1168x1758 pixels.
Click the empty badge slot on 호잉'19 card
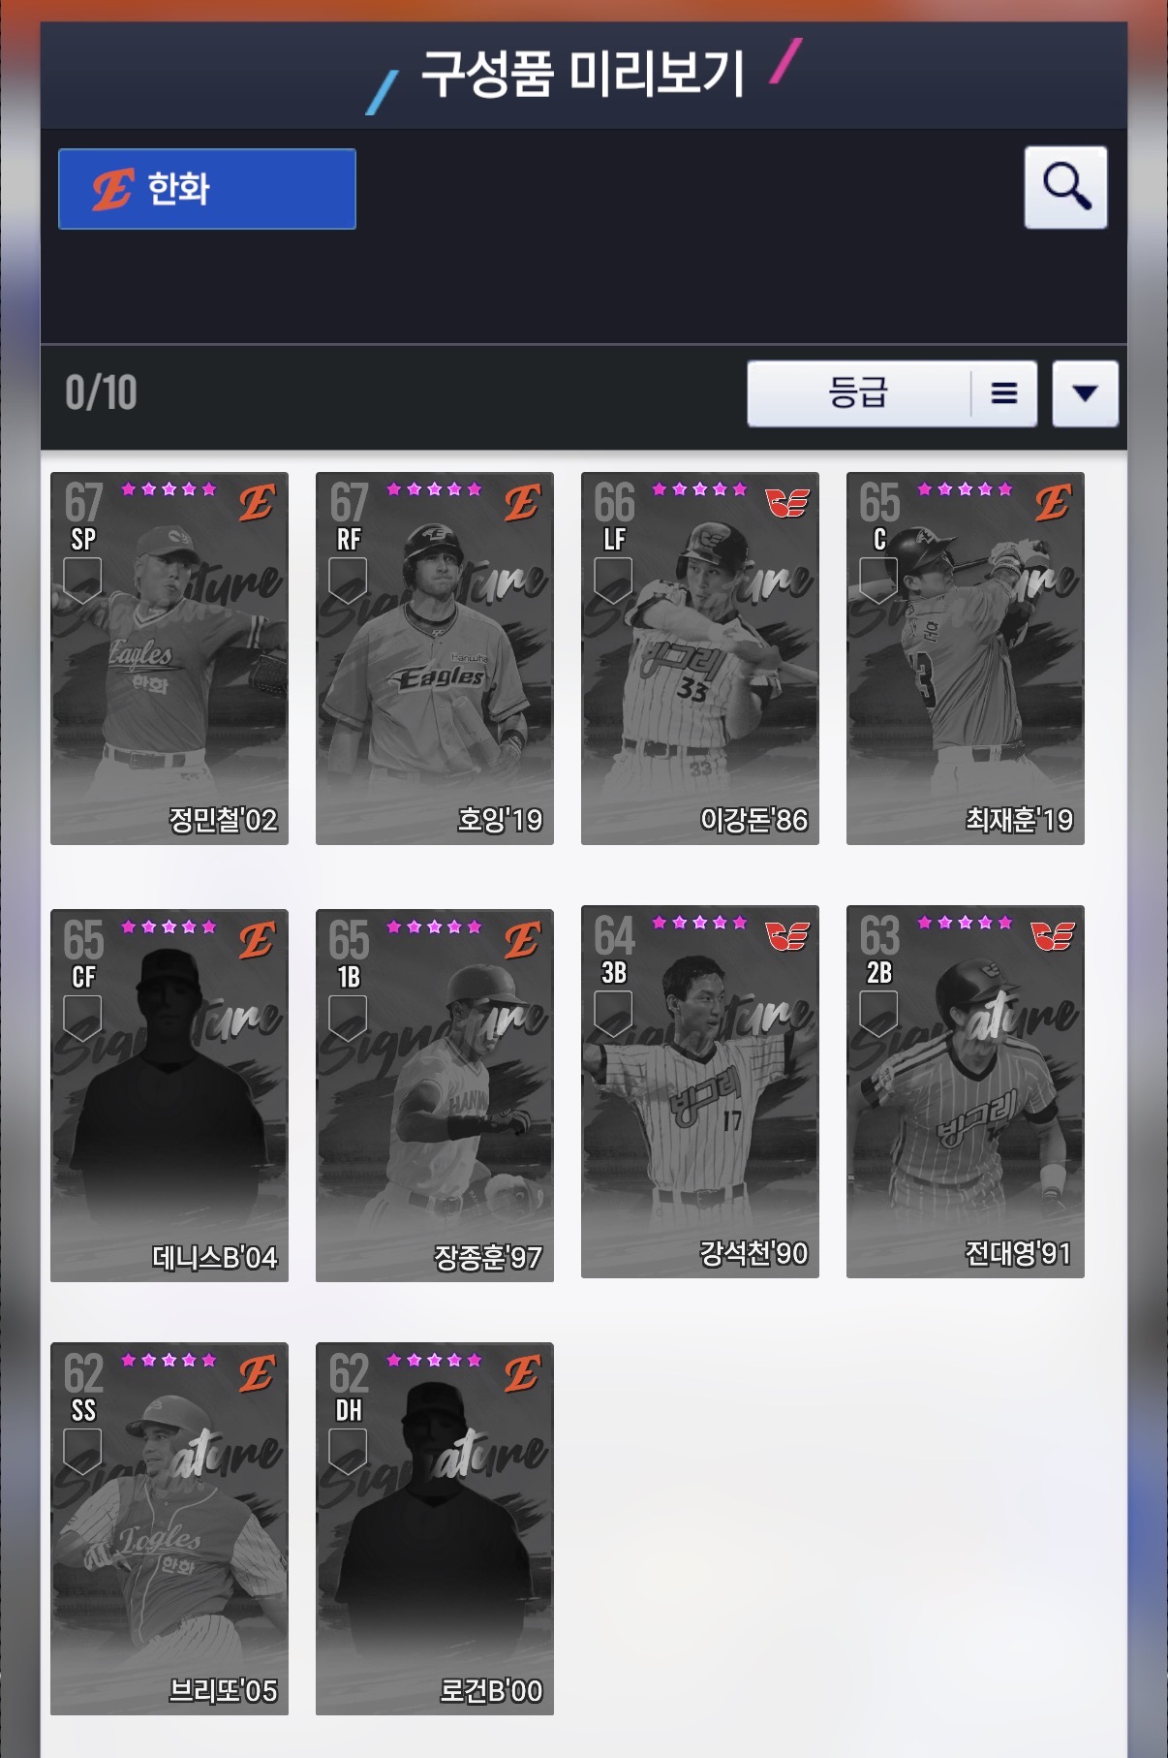click(x=348, y=580)
